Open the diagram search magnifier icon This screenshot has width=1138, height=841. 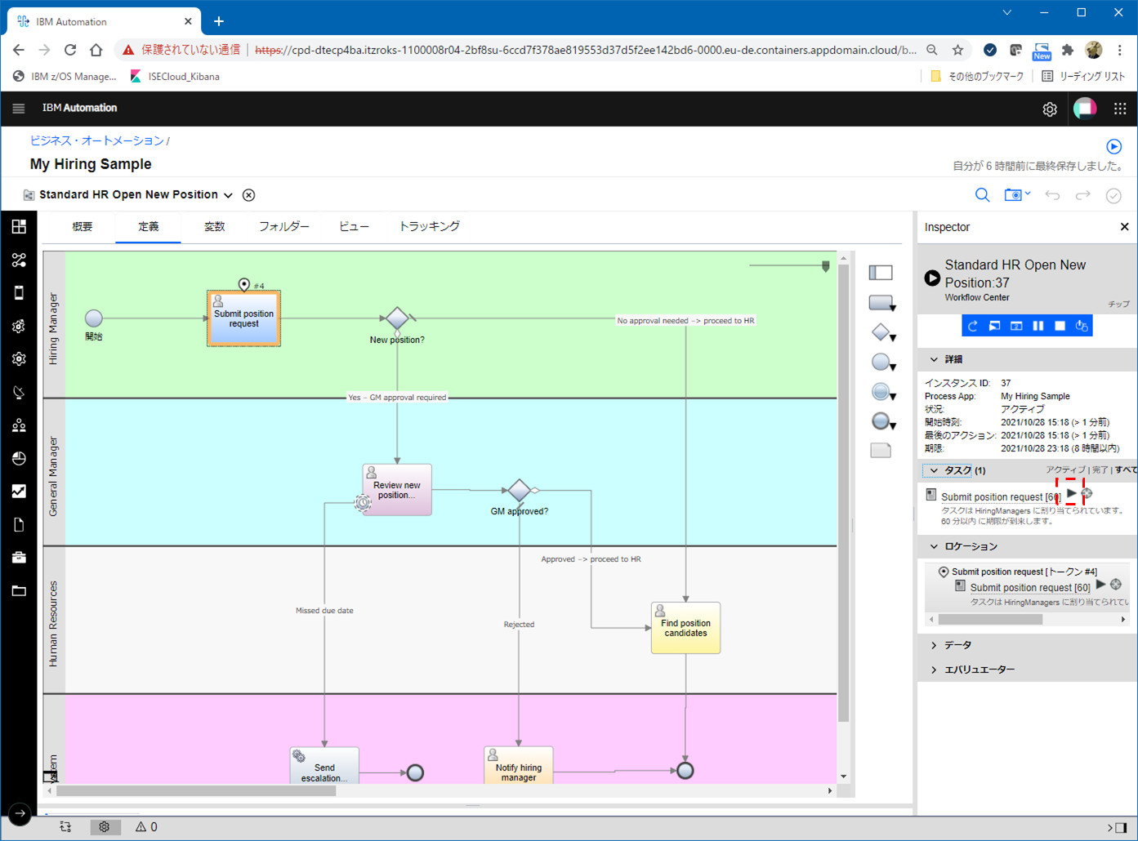pos(982,195)
